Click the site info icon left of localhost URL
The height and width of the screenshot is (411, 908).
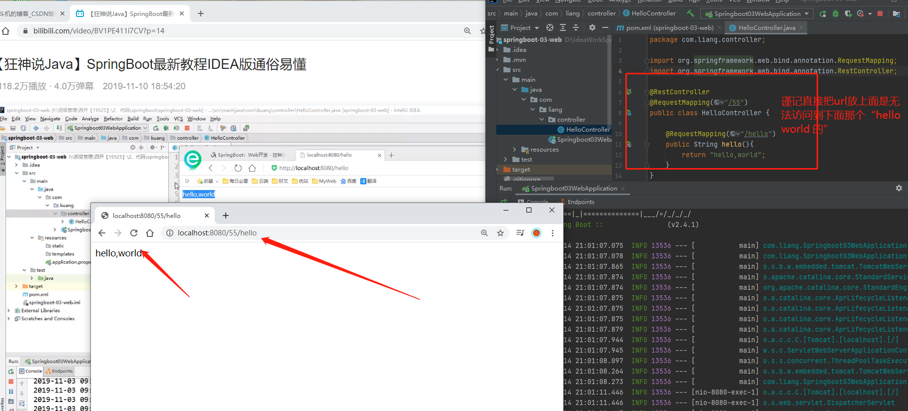[169, 233]
